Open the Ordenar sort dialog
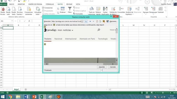This screenshot has width=177, height=99. (x=63, y=10)
